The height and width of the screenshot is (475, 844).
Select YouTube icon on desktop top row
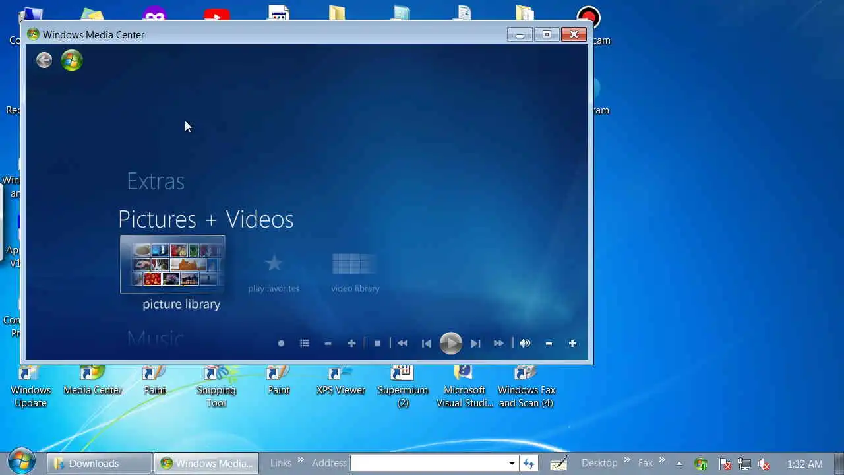[x=216, y=15]
